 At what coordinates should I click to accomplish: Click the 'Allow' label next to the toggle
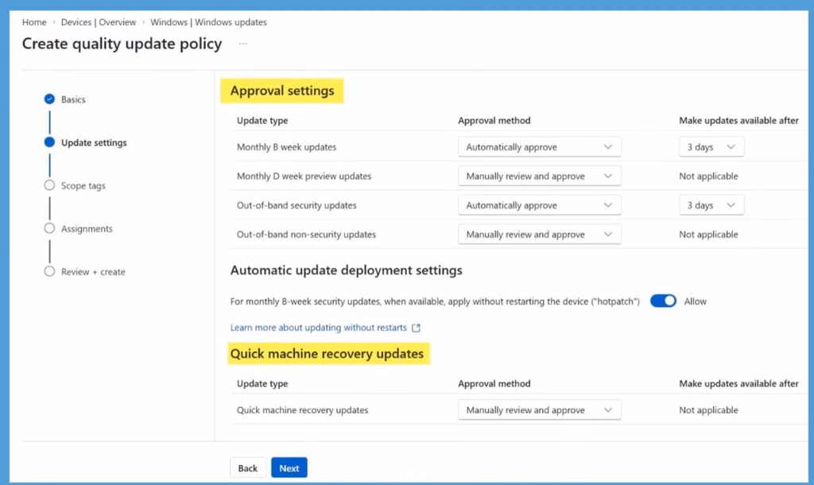pyautogui.click(x=695, y=301)
